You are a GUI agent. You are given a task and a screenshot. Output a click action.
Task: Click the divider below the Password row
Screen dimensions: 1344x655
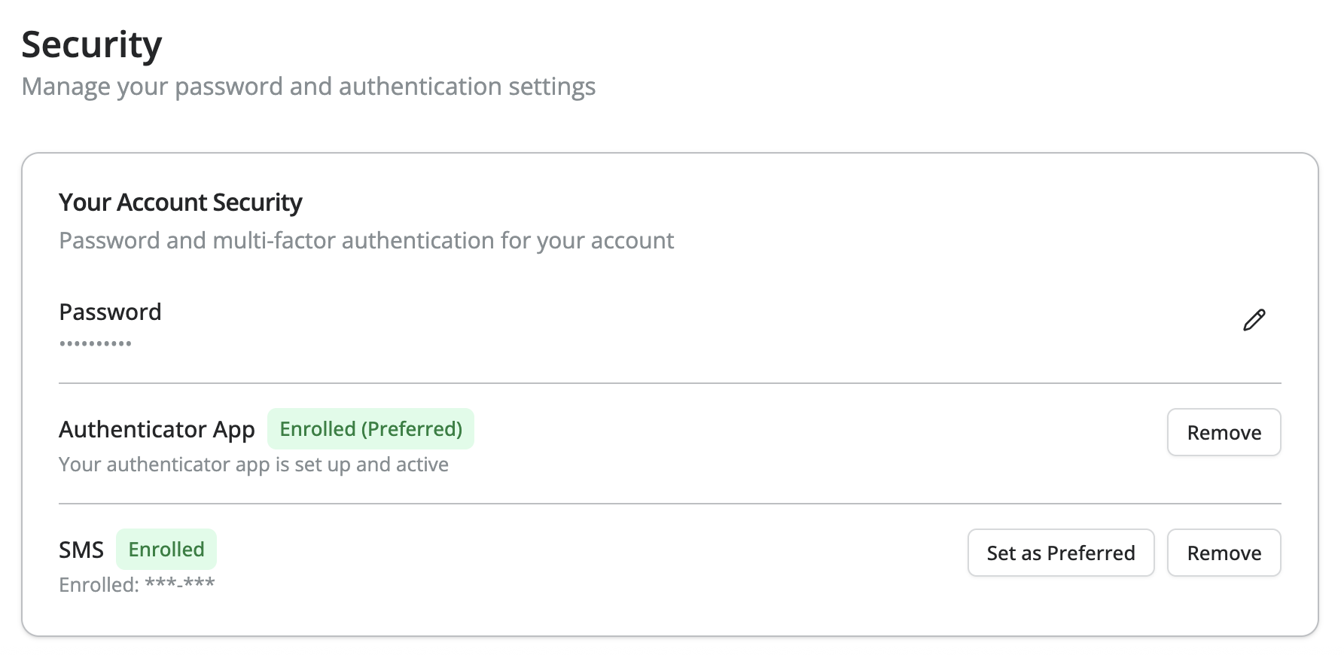coord(669,384)
